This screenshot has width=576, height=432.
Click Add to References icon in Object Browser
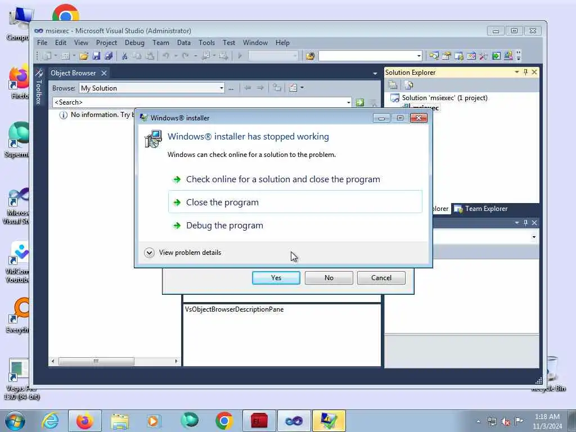[277, 88]
